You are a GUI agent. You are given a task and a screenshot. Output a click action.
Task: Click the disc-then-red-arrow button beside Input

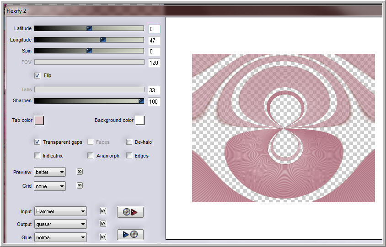pyautogui.click(x=130, y=212)
